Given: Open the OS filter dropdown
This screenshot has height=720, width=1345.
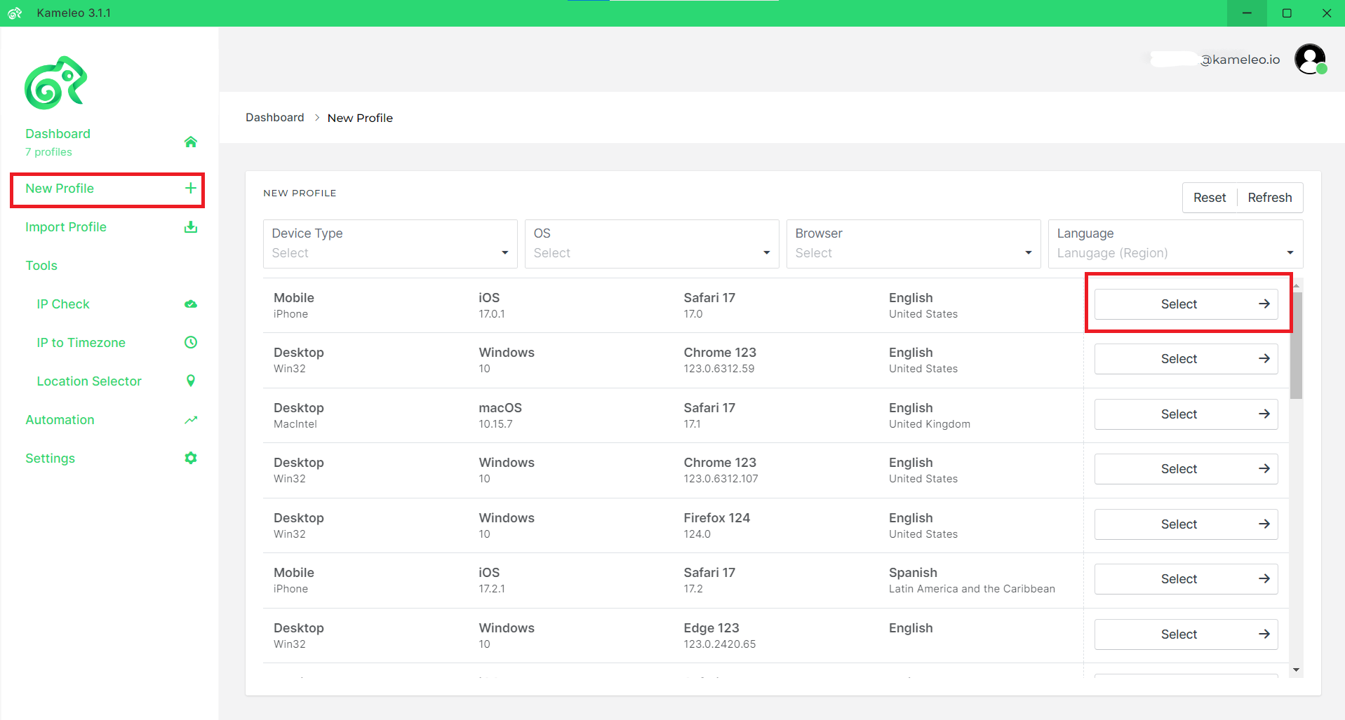Looking at the screenshot, I should (x=652, y=243).
